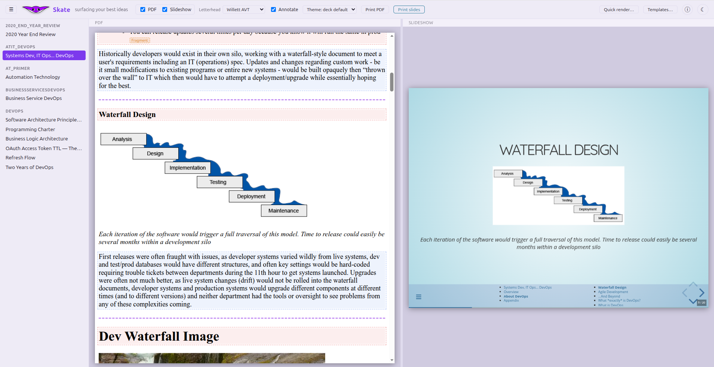Toggle the PDF pane checkbox

pos(143,10)
